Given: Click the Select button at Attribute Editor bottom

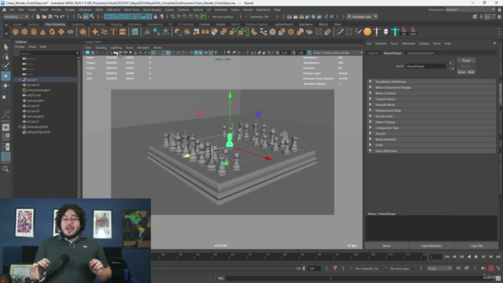Looking at the screenshot, I should (386, 246).
